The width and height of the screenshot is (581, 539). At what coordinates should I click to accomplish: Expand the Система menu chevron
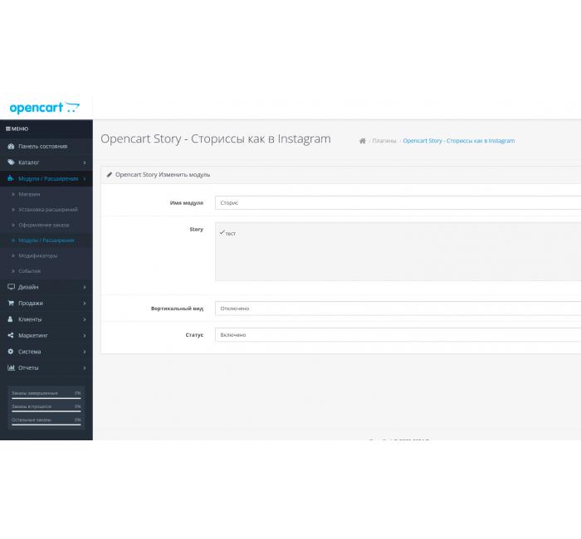(85, 352)
